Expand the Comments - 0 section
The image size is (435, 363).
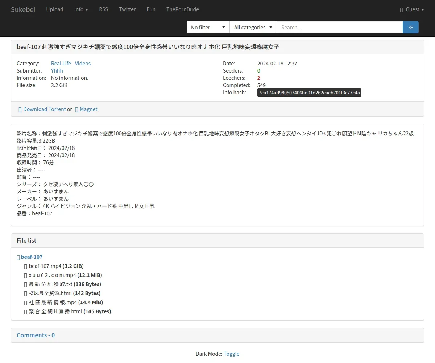tap(36, 335)
